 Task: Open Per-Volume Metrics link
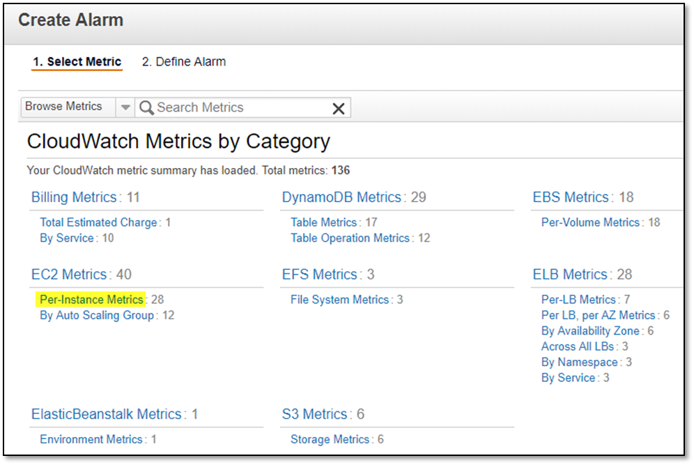(x=590, y=222)
